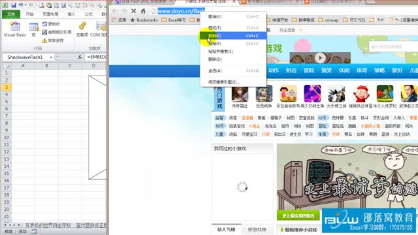This screenshot has height=235, width=418.
Task: Play the video on the monkey banner
Action: click(320, 58)
